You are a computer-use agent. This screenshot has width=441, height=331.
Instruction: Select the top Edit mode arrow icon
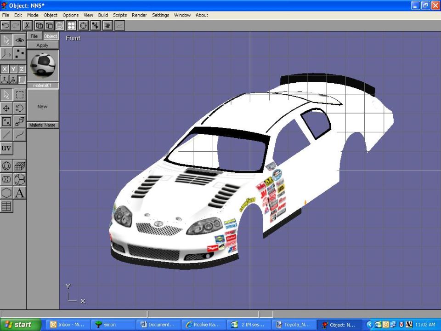point(6,40)
